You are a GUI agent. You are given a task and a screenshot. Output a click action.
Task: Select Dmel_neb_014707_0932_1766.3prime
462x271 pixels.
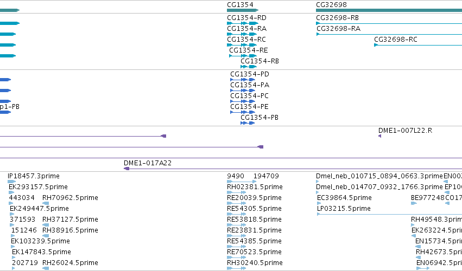tap(379, 187)
